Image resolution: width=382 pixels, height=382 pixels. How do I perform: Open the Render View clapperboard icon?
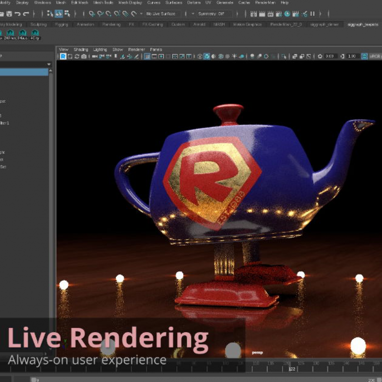click(254, 14)
